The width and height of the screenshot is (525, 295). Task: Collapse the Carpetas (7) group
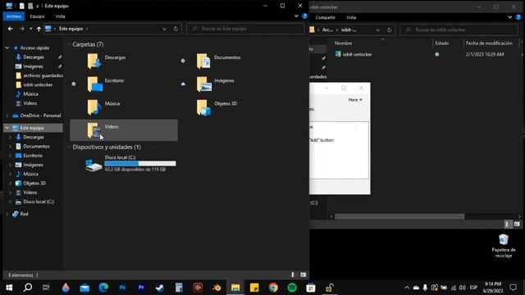click(x=69, y=44)
